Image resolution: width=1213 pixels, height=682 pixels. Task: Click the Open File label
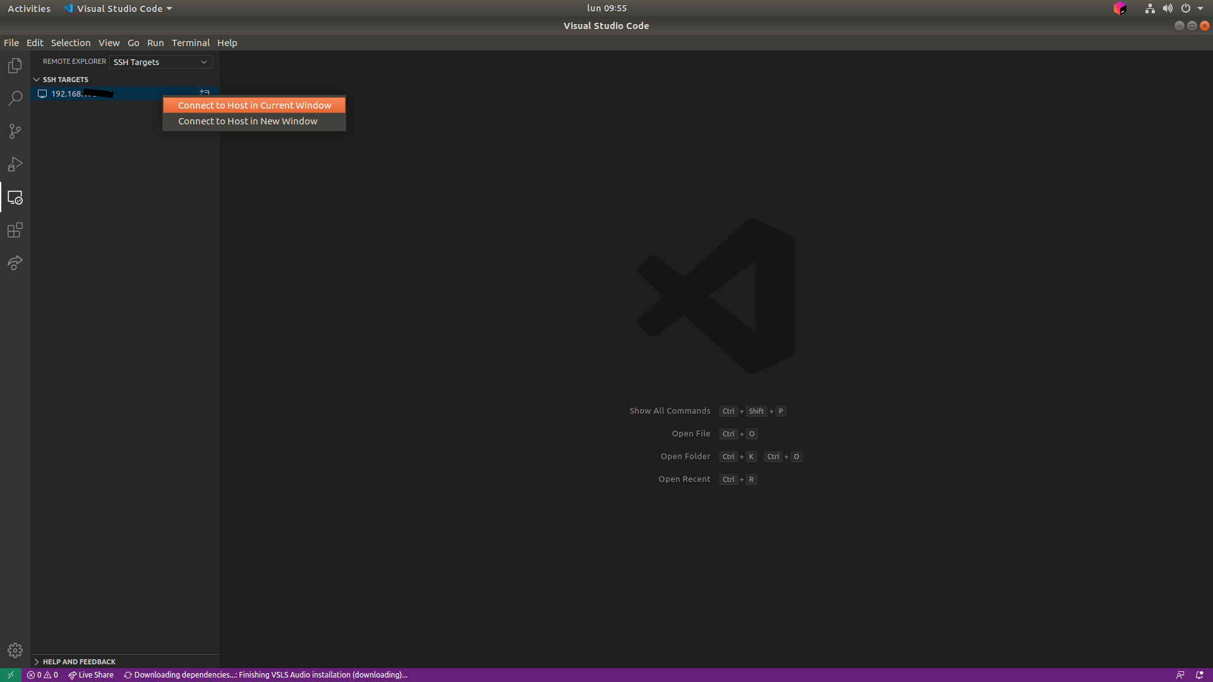coord(691,434)
